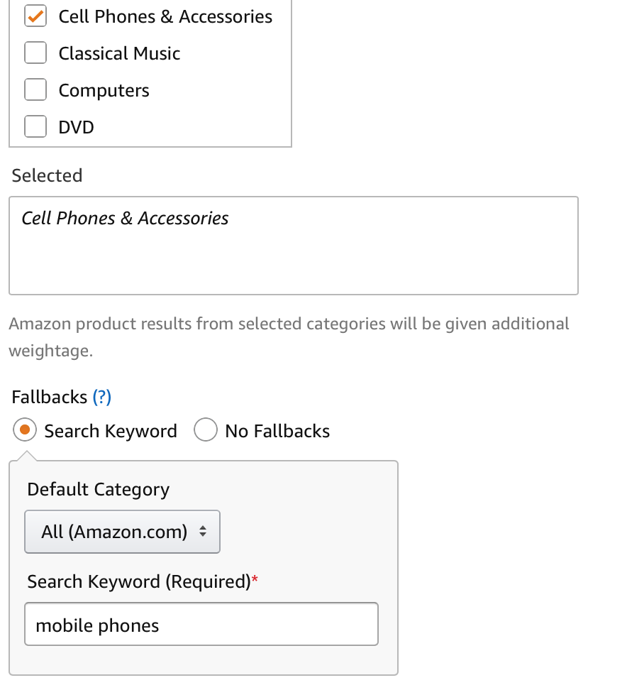Click the Search Keyword (Required) field label
The height and width of the screenshot is (690, 627).
point(139,581)
